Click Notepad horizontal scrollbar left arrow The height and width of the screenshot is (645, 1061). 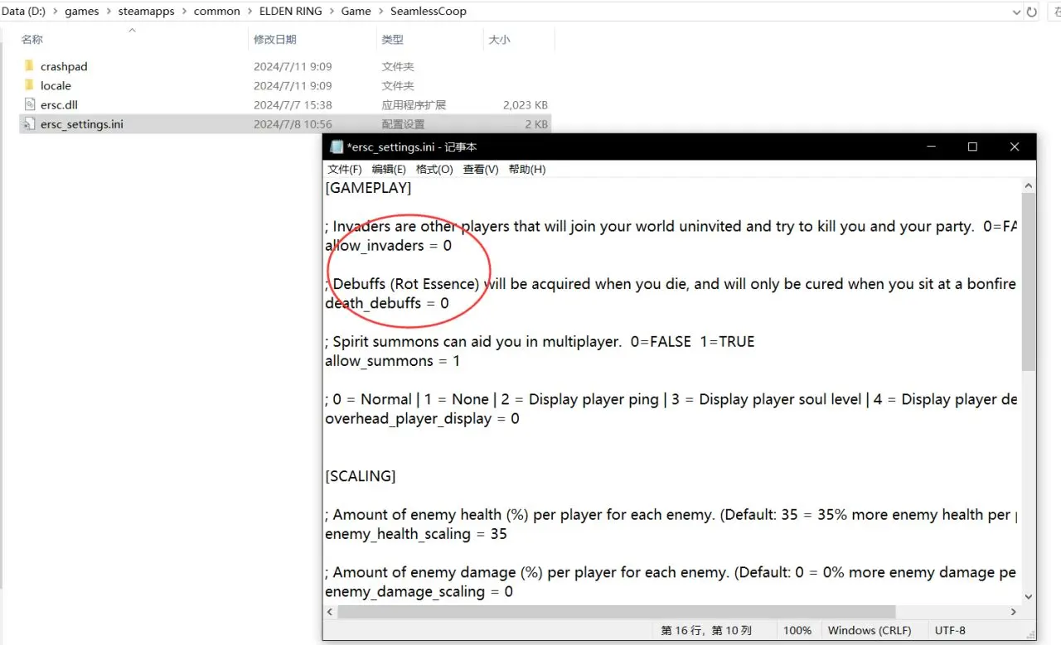click(331, 612)
